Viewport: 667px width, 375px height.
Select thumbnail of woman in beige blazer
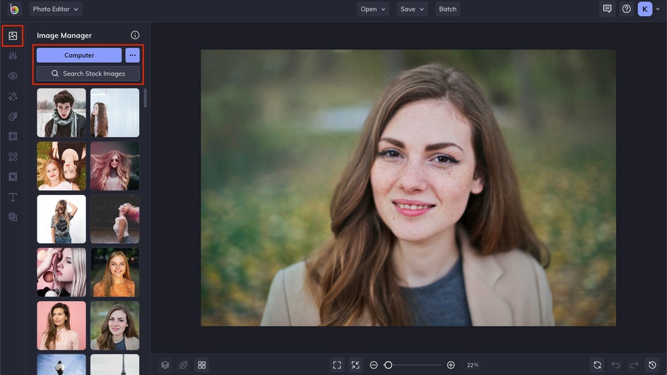115,326
